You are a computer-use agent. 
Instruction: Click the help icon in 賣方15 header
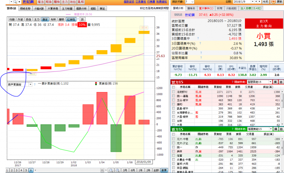pos(232,129)
